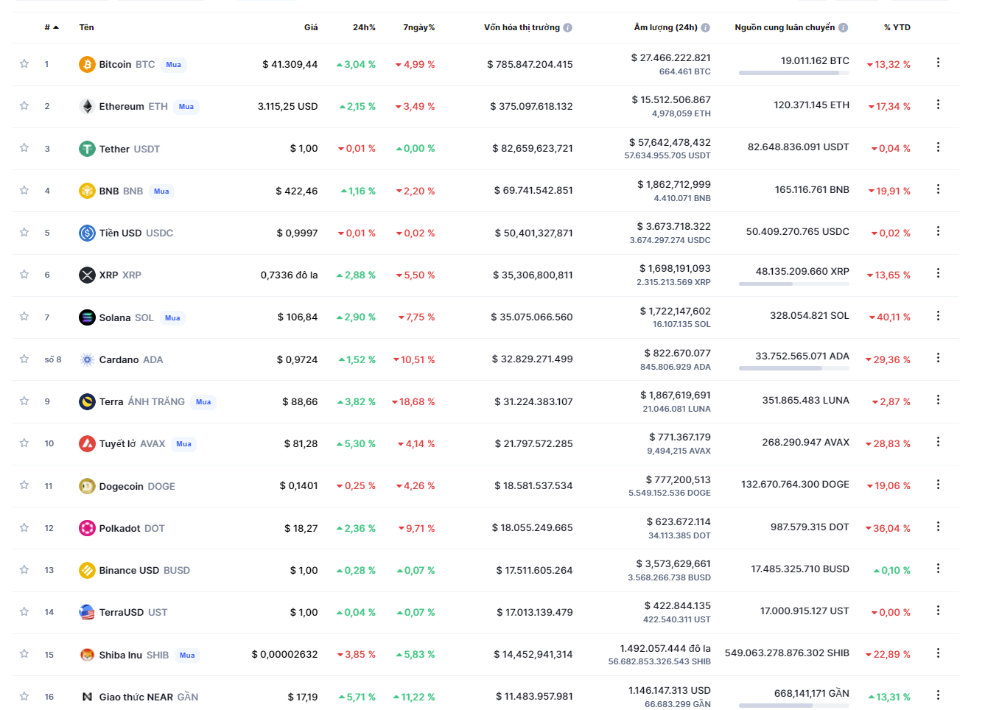Click the Tether price $ 1,00
985x710 pixels.
(304, 149)
